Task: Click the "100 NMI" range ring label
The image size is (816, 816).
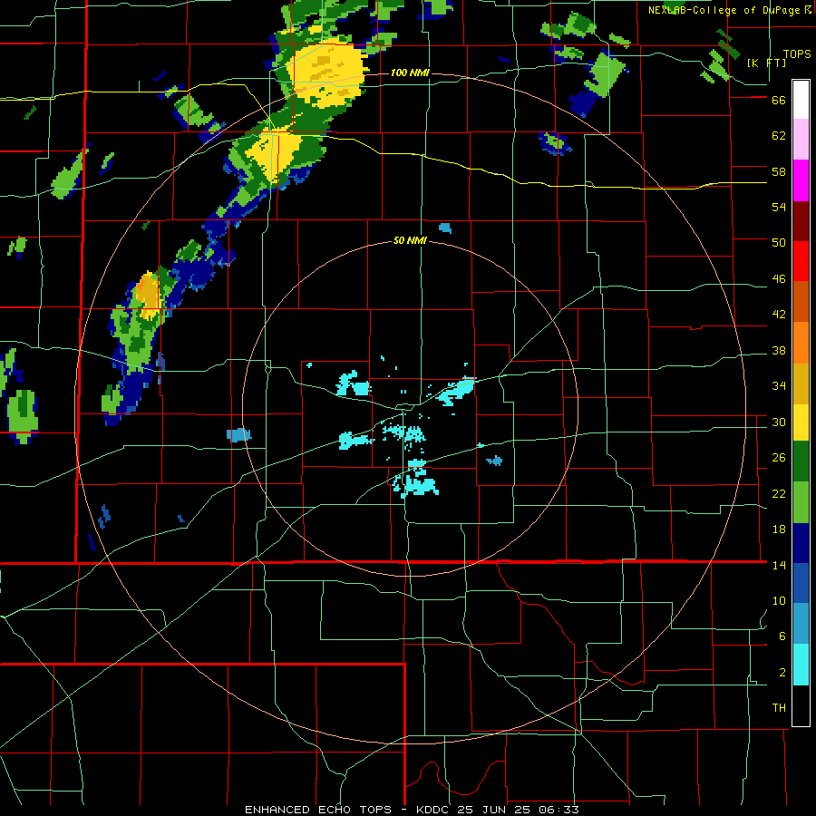Action: tap(410, 73)
